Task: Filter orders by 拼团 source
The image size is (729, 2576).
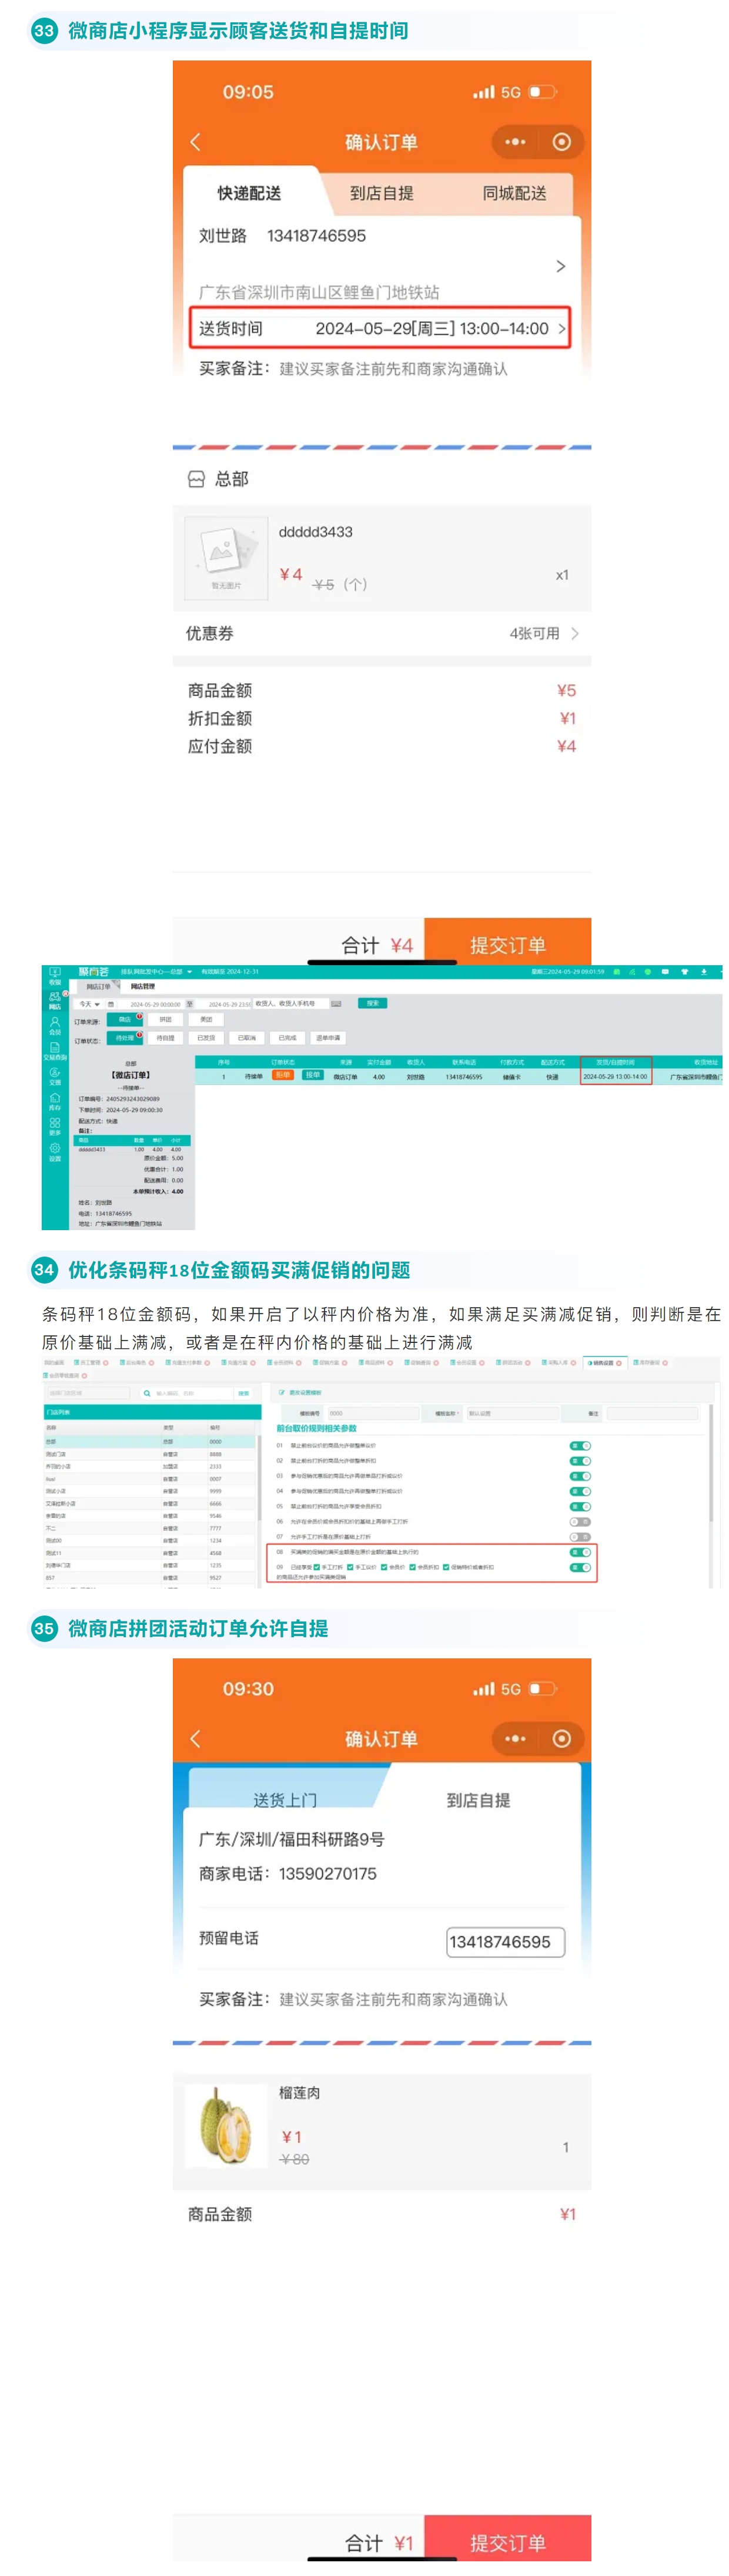Action: (165, 1020)
